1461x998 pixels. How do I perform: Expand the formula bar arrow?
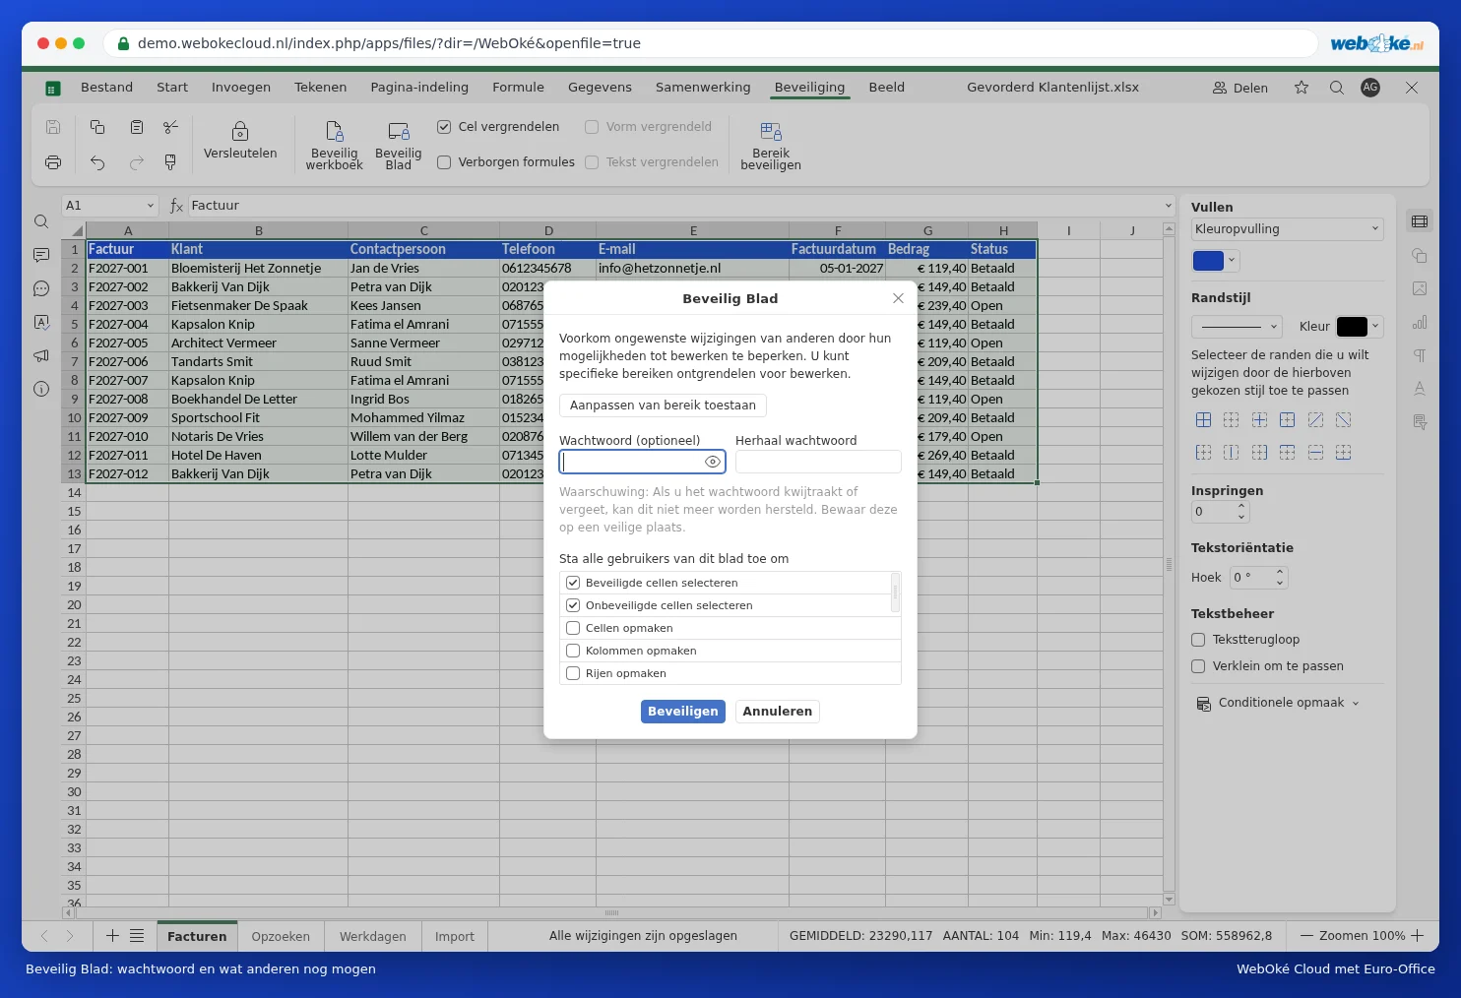pyautogui.click(x=1169, y=206)
